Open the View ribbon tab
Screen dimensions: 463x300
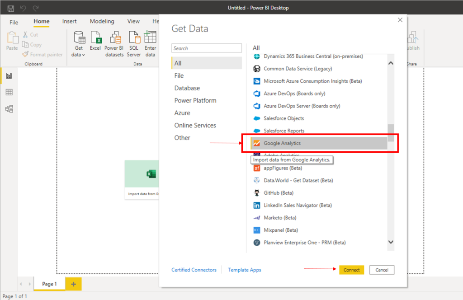pyautogui.click(x=133, y=21)
